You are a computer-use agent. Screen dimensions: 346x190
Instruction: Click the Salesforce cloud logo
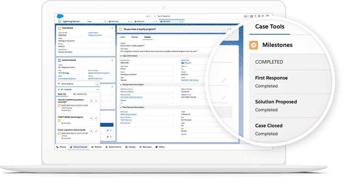[60, 16]
